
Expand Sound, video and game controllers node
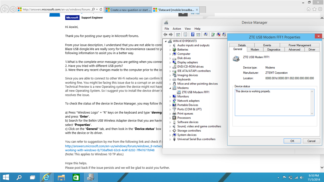(170, 126)
